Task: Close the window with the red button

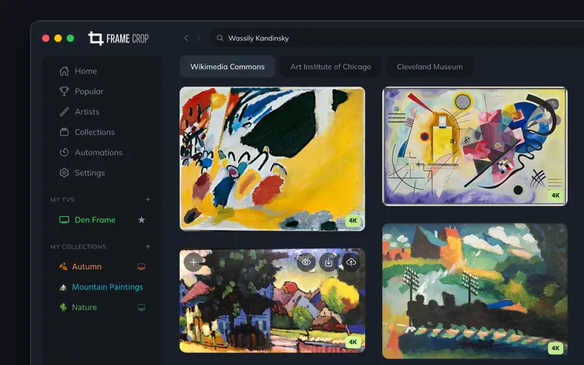Action: [x=46, y=38]
